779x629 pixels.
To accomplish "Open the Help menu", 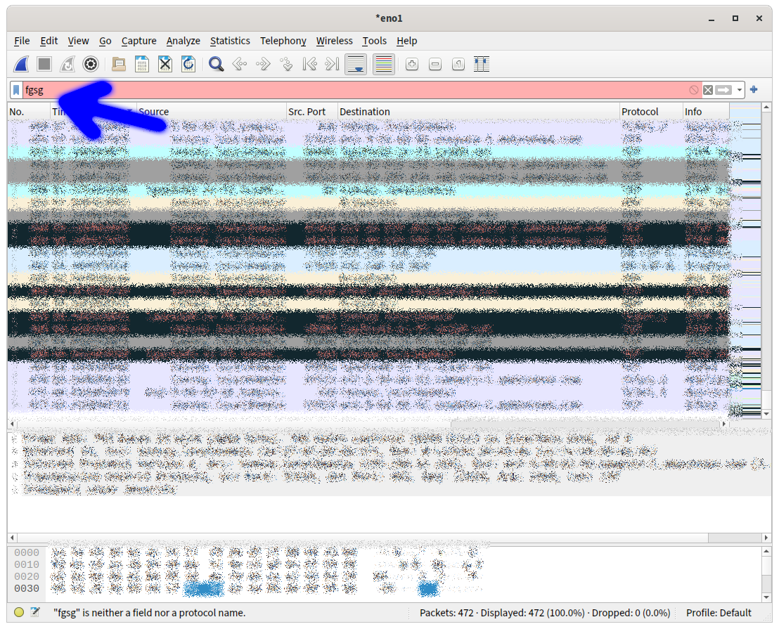I will [406, 41].
